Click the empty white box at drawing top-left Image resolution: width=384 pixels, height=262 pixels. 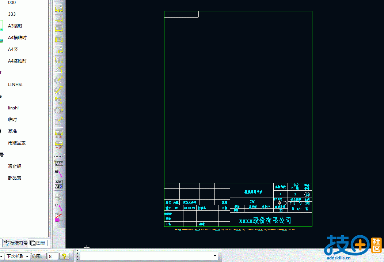tap(181, 15)
